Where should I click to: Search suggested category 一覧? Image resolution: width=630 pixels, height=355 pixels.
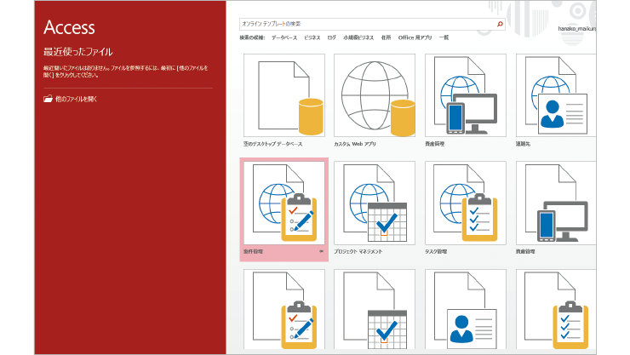(444, 37)
